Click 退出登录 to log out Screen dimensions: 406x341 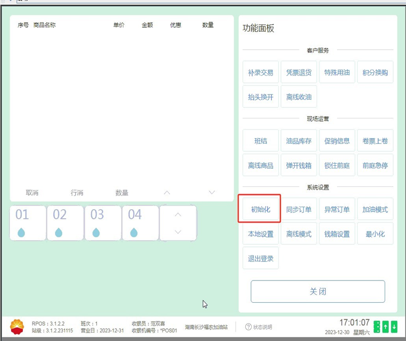pyautogui.click(x=261, y=258)
